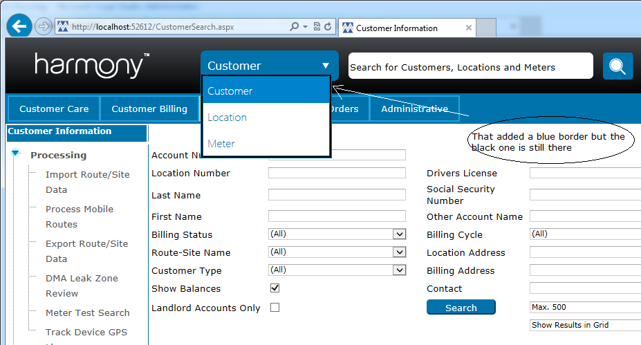This screenshot has width=641, height=345.
Task: Collapse the Processing tree arrow
Action: point(16,154)
